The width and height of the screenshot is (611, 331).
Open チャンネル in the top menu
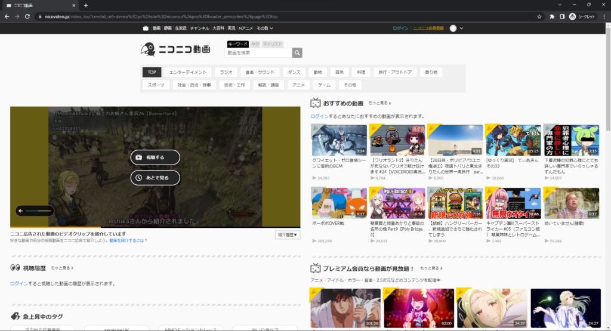(199, 28)
